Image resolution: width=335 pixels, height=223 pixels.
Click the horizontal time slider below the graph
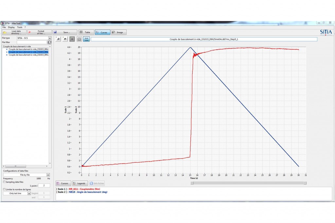click(x=249, y=183)
